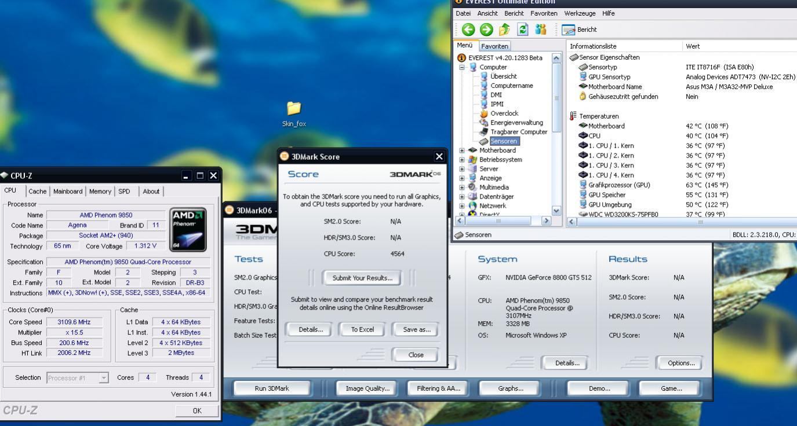
Task: Switch to the SPD tab in CPU-Z
Action: [x=124, y=192]
